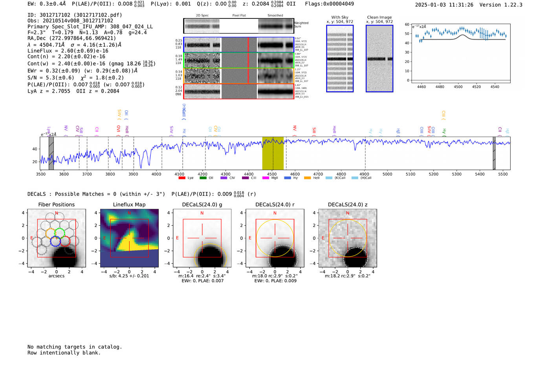Select the blue fiber circle in Fiber Positions
Viewport: 550px width, 374px height.
click(x=55, y=241)
